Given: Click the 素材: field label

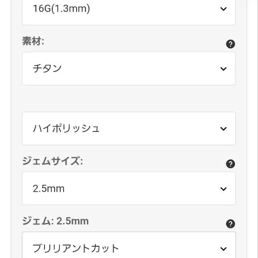Looking at the screenshot, I should click(33, 41).
